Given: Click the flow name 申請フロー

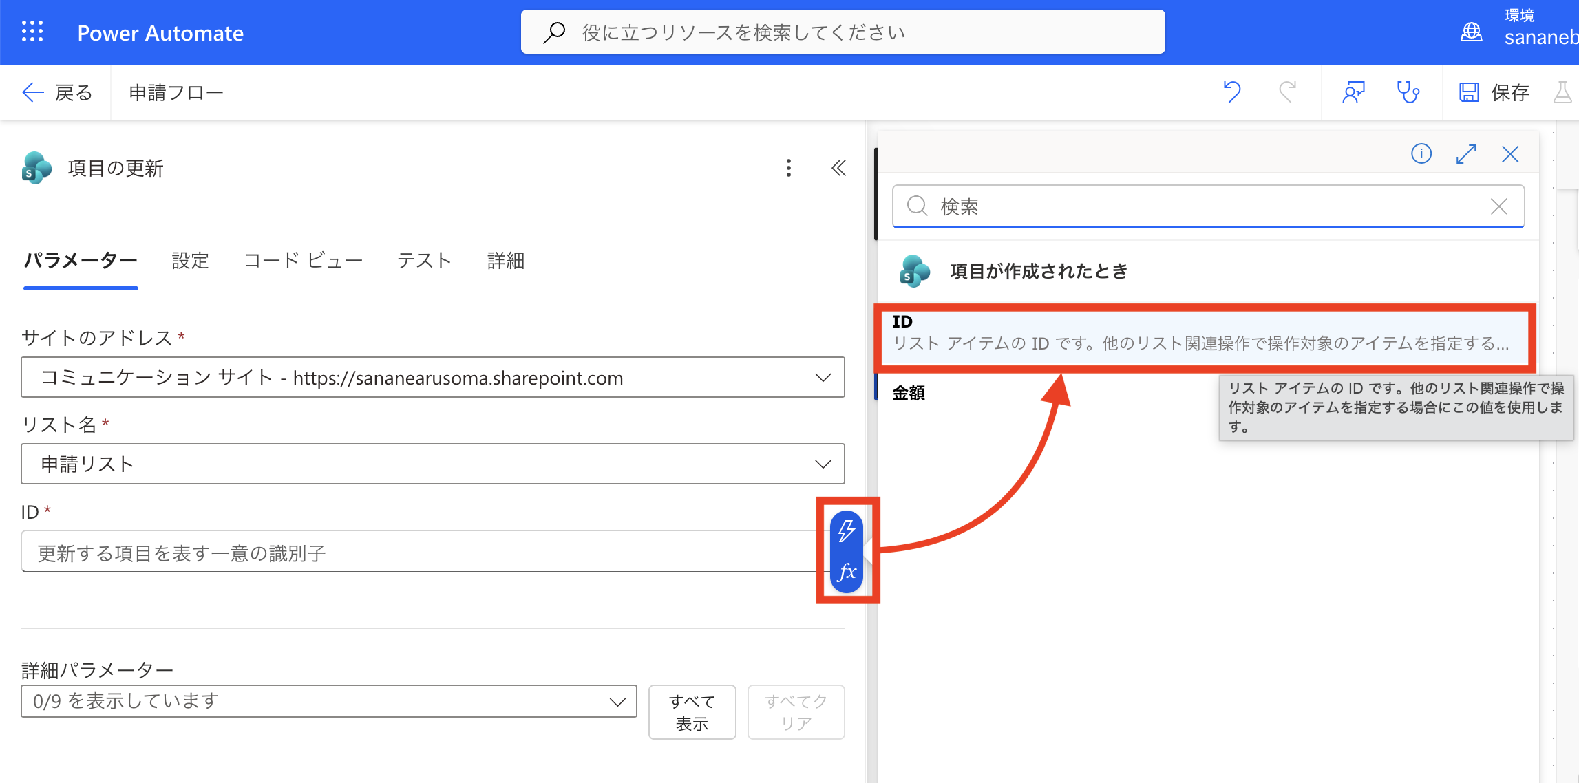Looking at the screenshot, I should [176, 92].
